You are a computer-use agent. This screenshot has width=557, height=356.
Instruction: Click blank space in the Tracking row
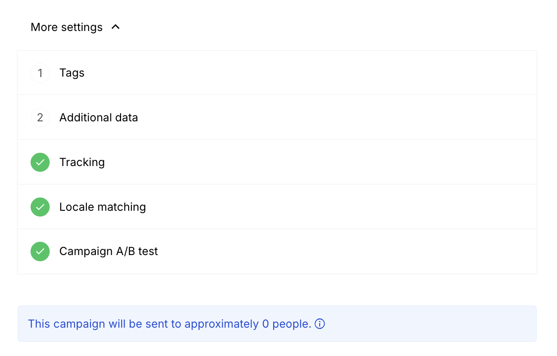pyautogui.click(x=310, y=163)
